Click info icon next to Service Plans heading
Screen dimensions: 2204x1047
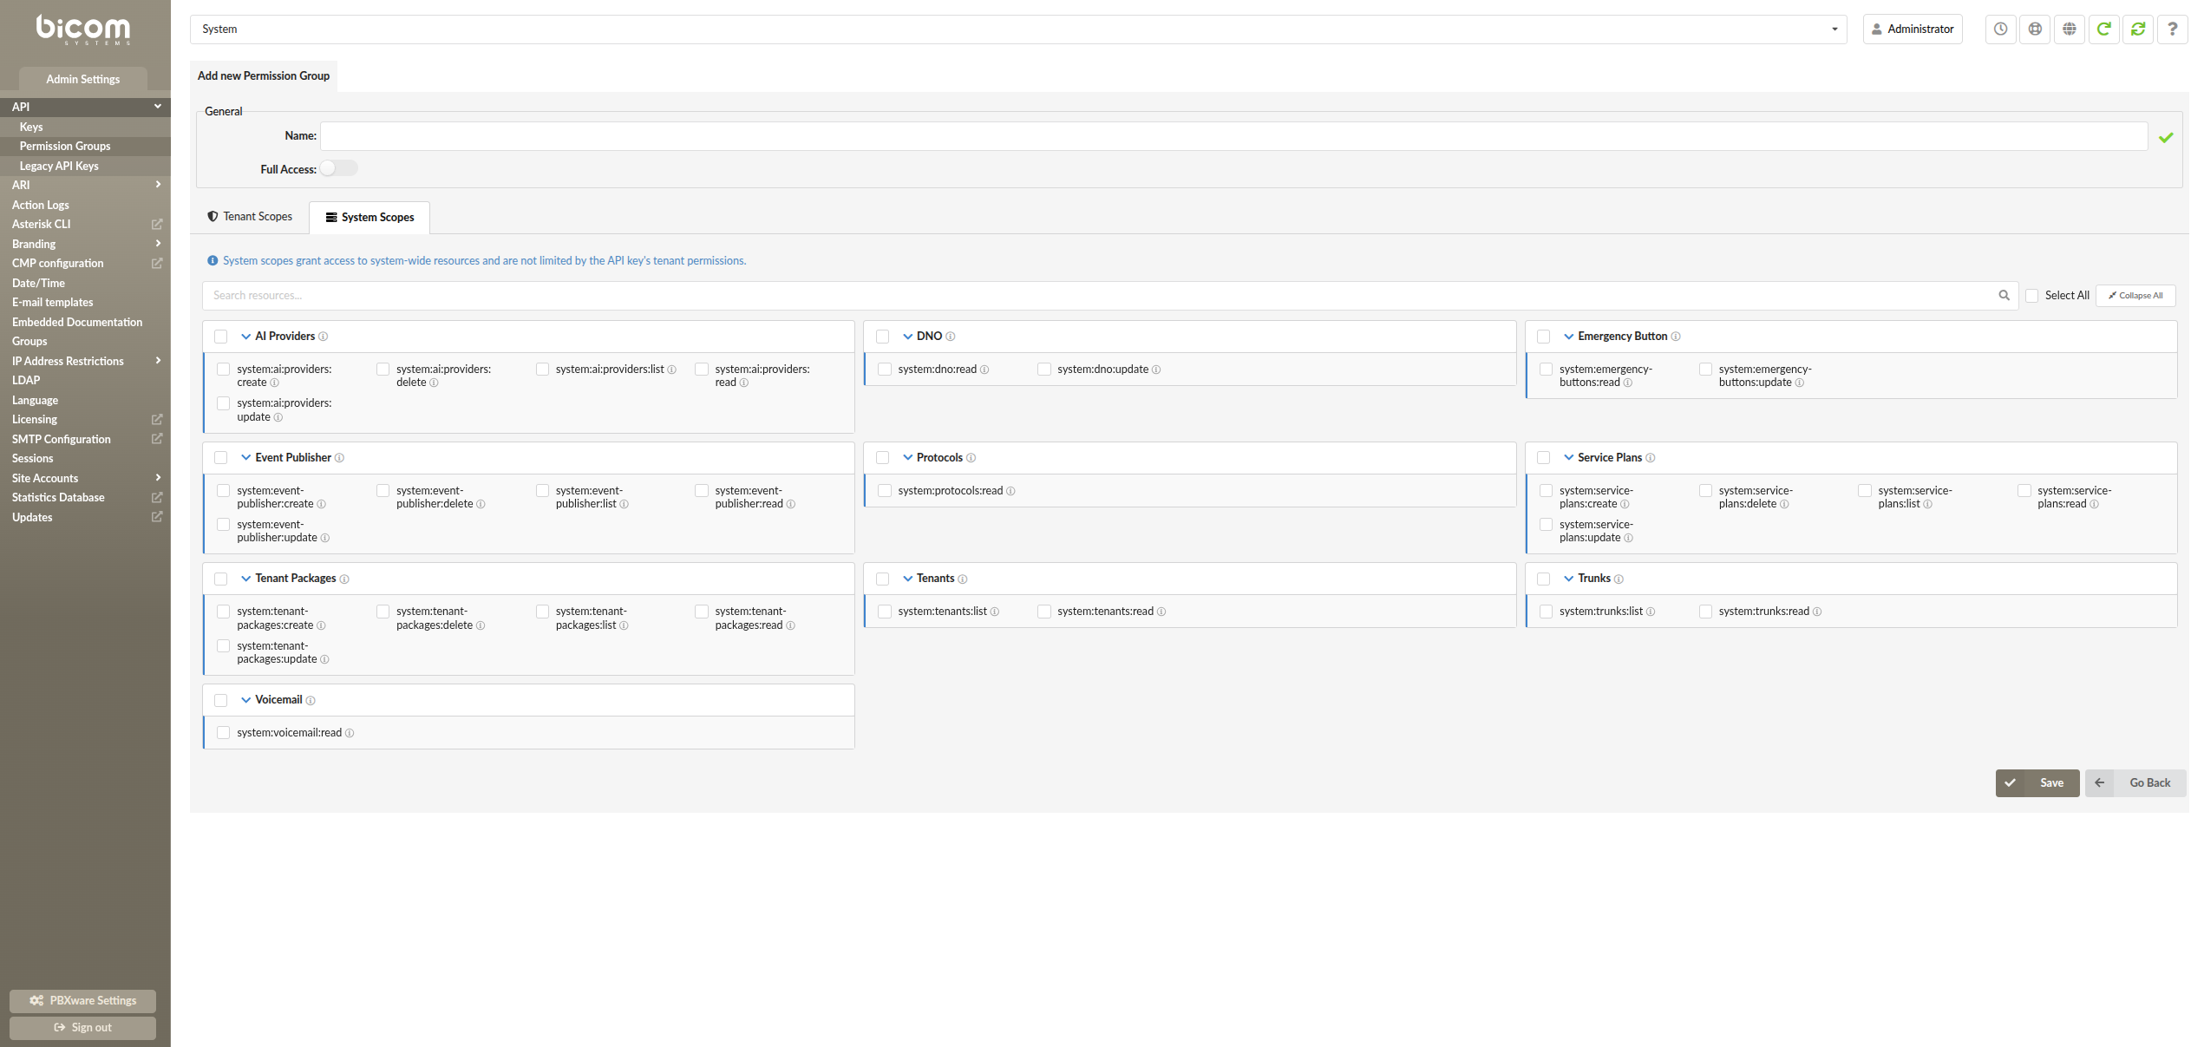[1651, 458]
